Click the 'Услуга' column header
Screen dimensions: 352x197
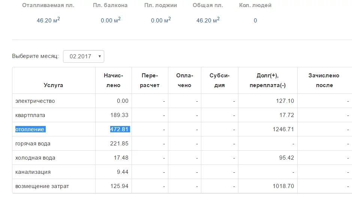pyautogui.click(x=53, y=85)
